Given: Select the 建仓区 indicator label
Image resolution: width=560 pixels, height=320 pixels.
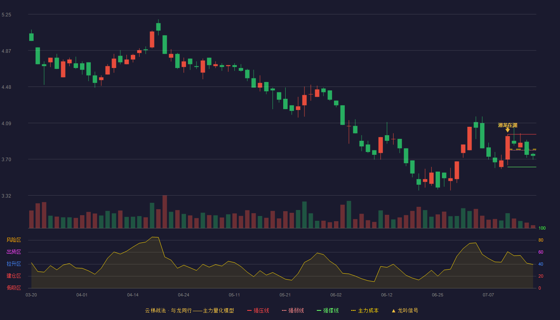Looking at the screenshot, I should pos(14,276).
